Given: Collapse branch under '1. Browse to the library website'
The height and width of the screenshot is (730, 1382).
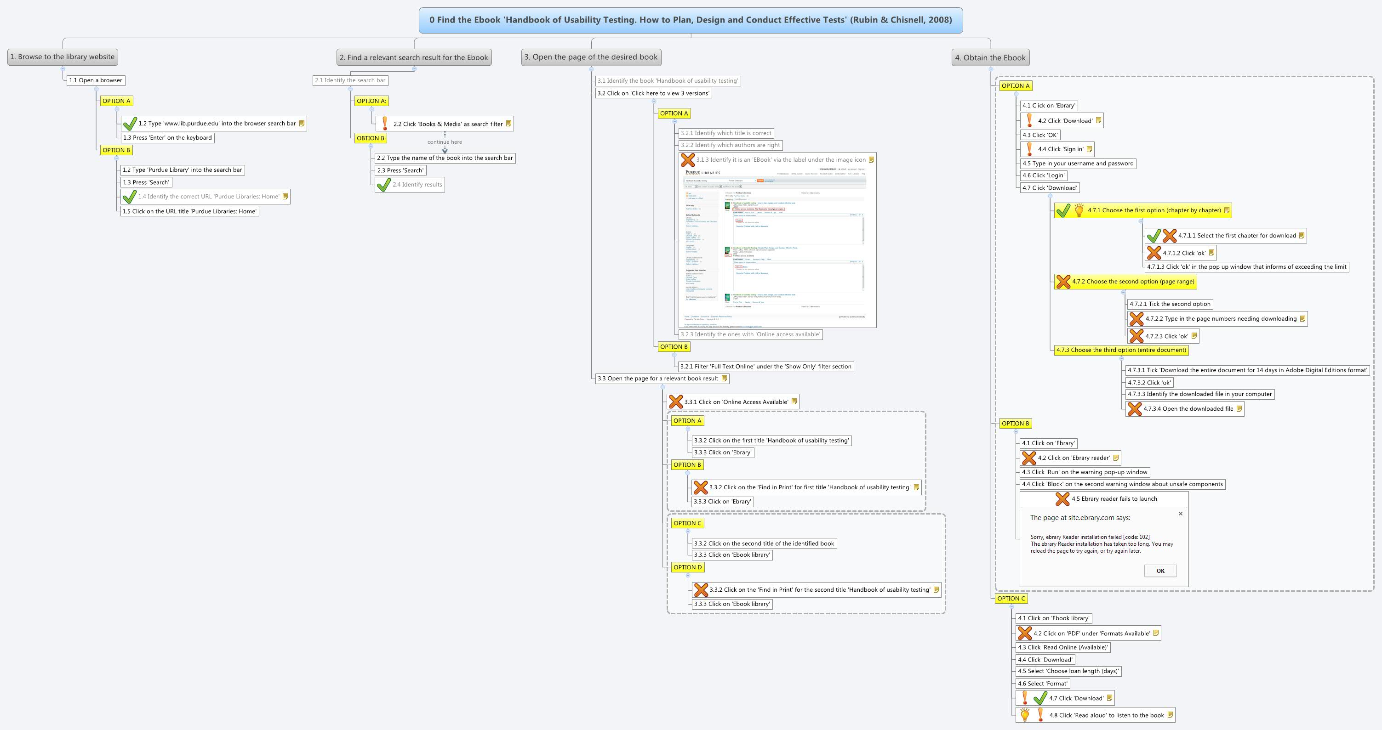Looking at the screenshot, I should (x=63, y=68).
